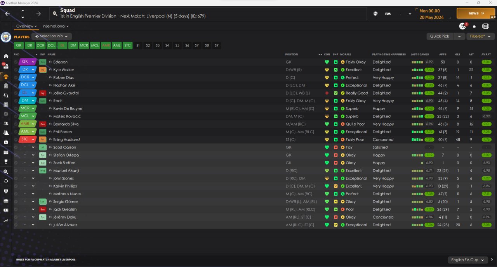Go forward with the right arrow

point(38,14)
